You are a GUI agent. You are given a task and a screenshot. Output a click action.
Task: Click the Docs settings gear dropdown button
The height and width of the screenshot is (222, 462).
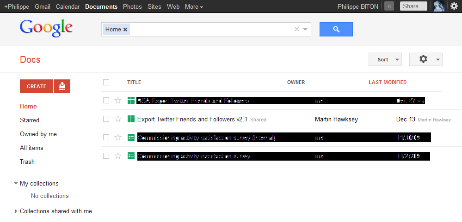(x=426, y=60)
